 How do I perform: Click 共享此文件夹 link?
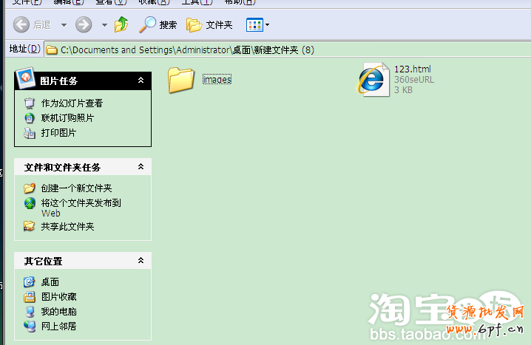coord(67,227)
